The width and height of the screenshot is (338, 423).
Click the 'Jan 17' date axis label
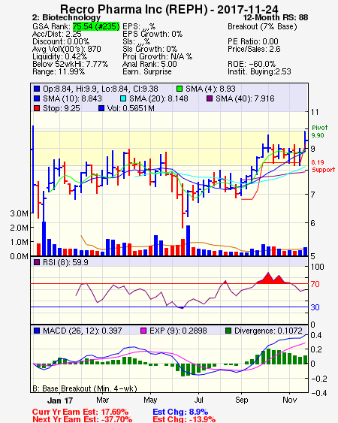pyautogui.click(x=60, y=400)
